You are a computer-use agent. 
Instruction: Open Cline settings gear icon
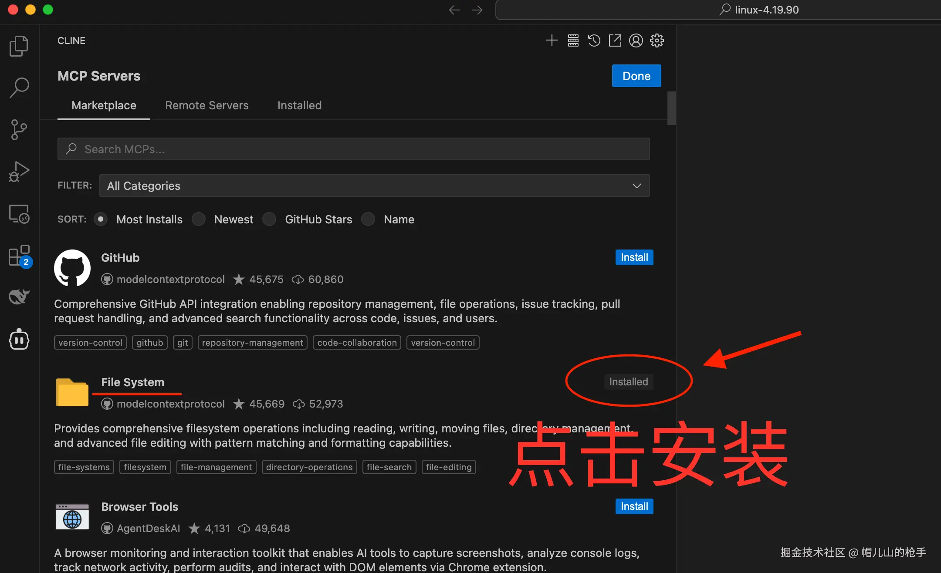(657, 40)
